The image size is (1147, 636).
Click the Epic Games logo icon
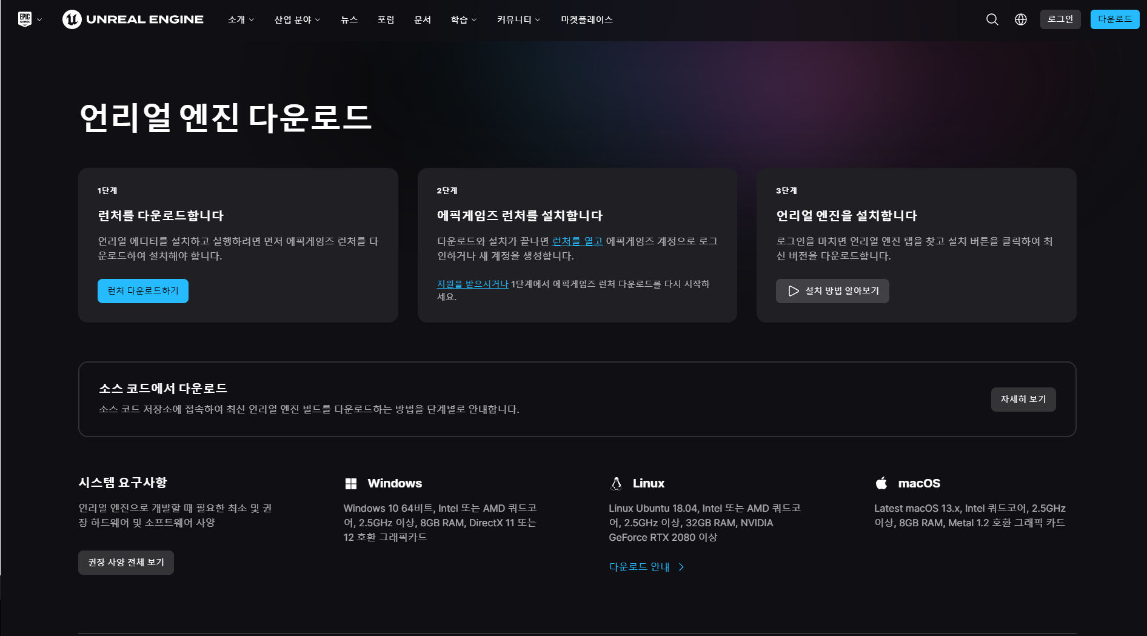pos(25,19)
